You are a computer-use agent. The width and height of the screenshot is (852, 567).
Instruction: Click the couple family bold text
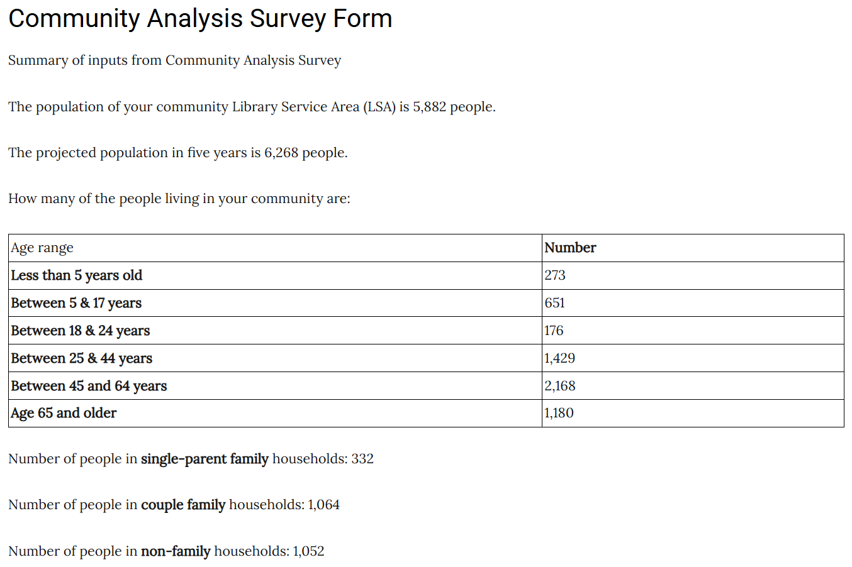pyautogui.click(x=183, y=505)
